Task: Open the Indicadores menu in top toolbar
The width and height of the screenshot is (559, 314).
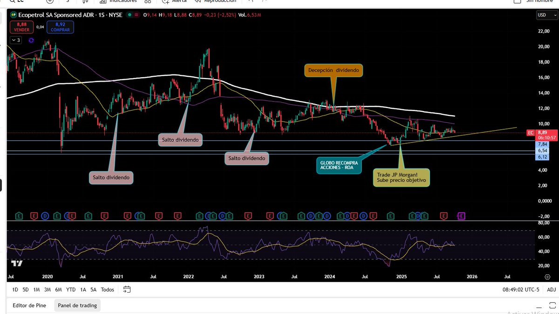Action: [119, 1]
